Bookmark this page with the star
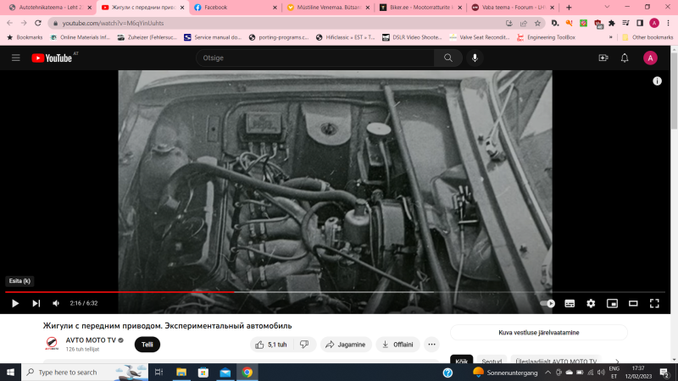Screen dimensions: 678x381 coord(537,24)
